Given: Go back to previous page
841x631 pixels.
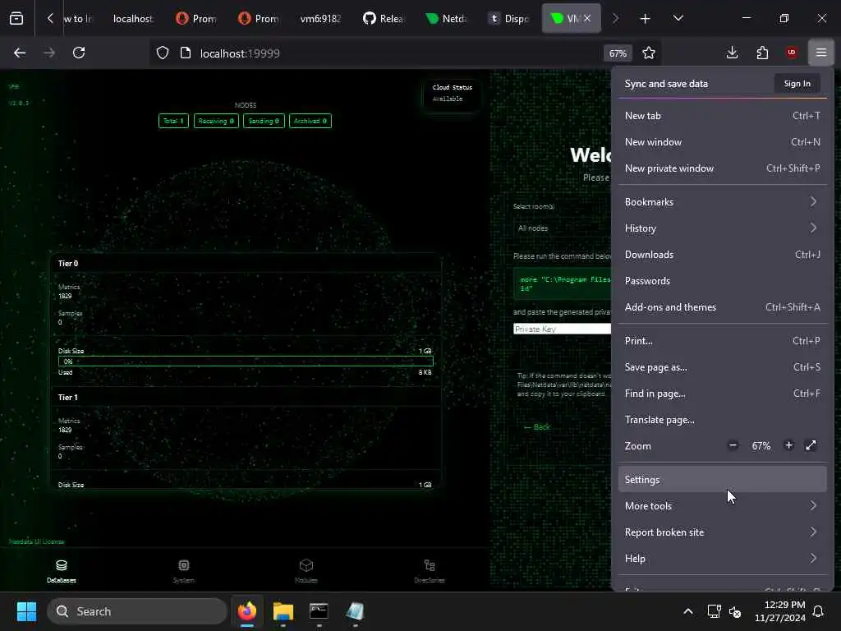Looking at the screenshot, I should [20, 53].
